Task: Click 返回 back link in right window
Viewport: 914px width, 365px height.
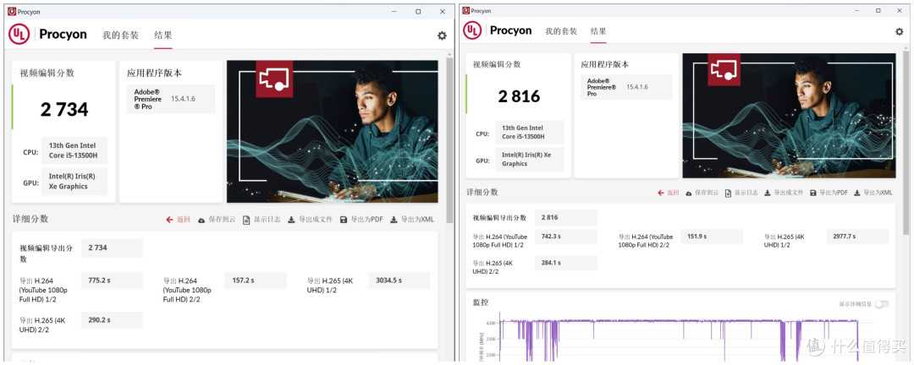Action: (669, 193)
